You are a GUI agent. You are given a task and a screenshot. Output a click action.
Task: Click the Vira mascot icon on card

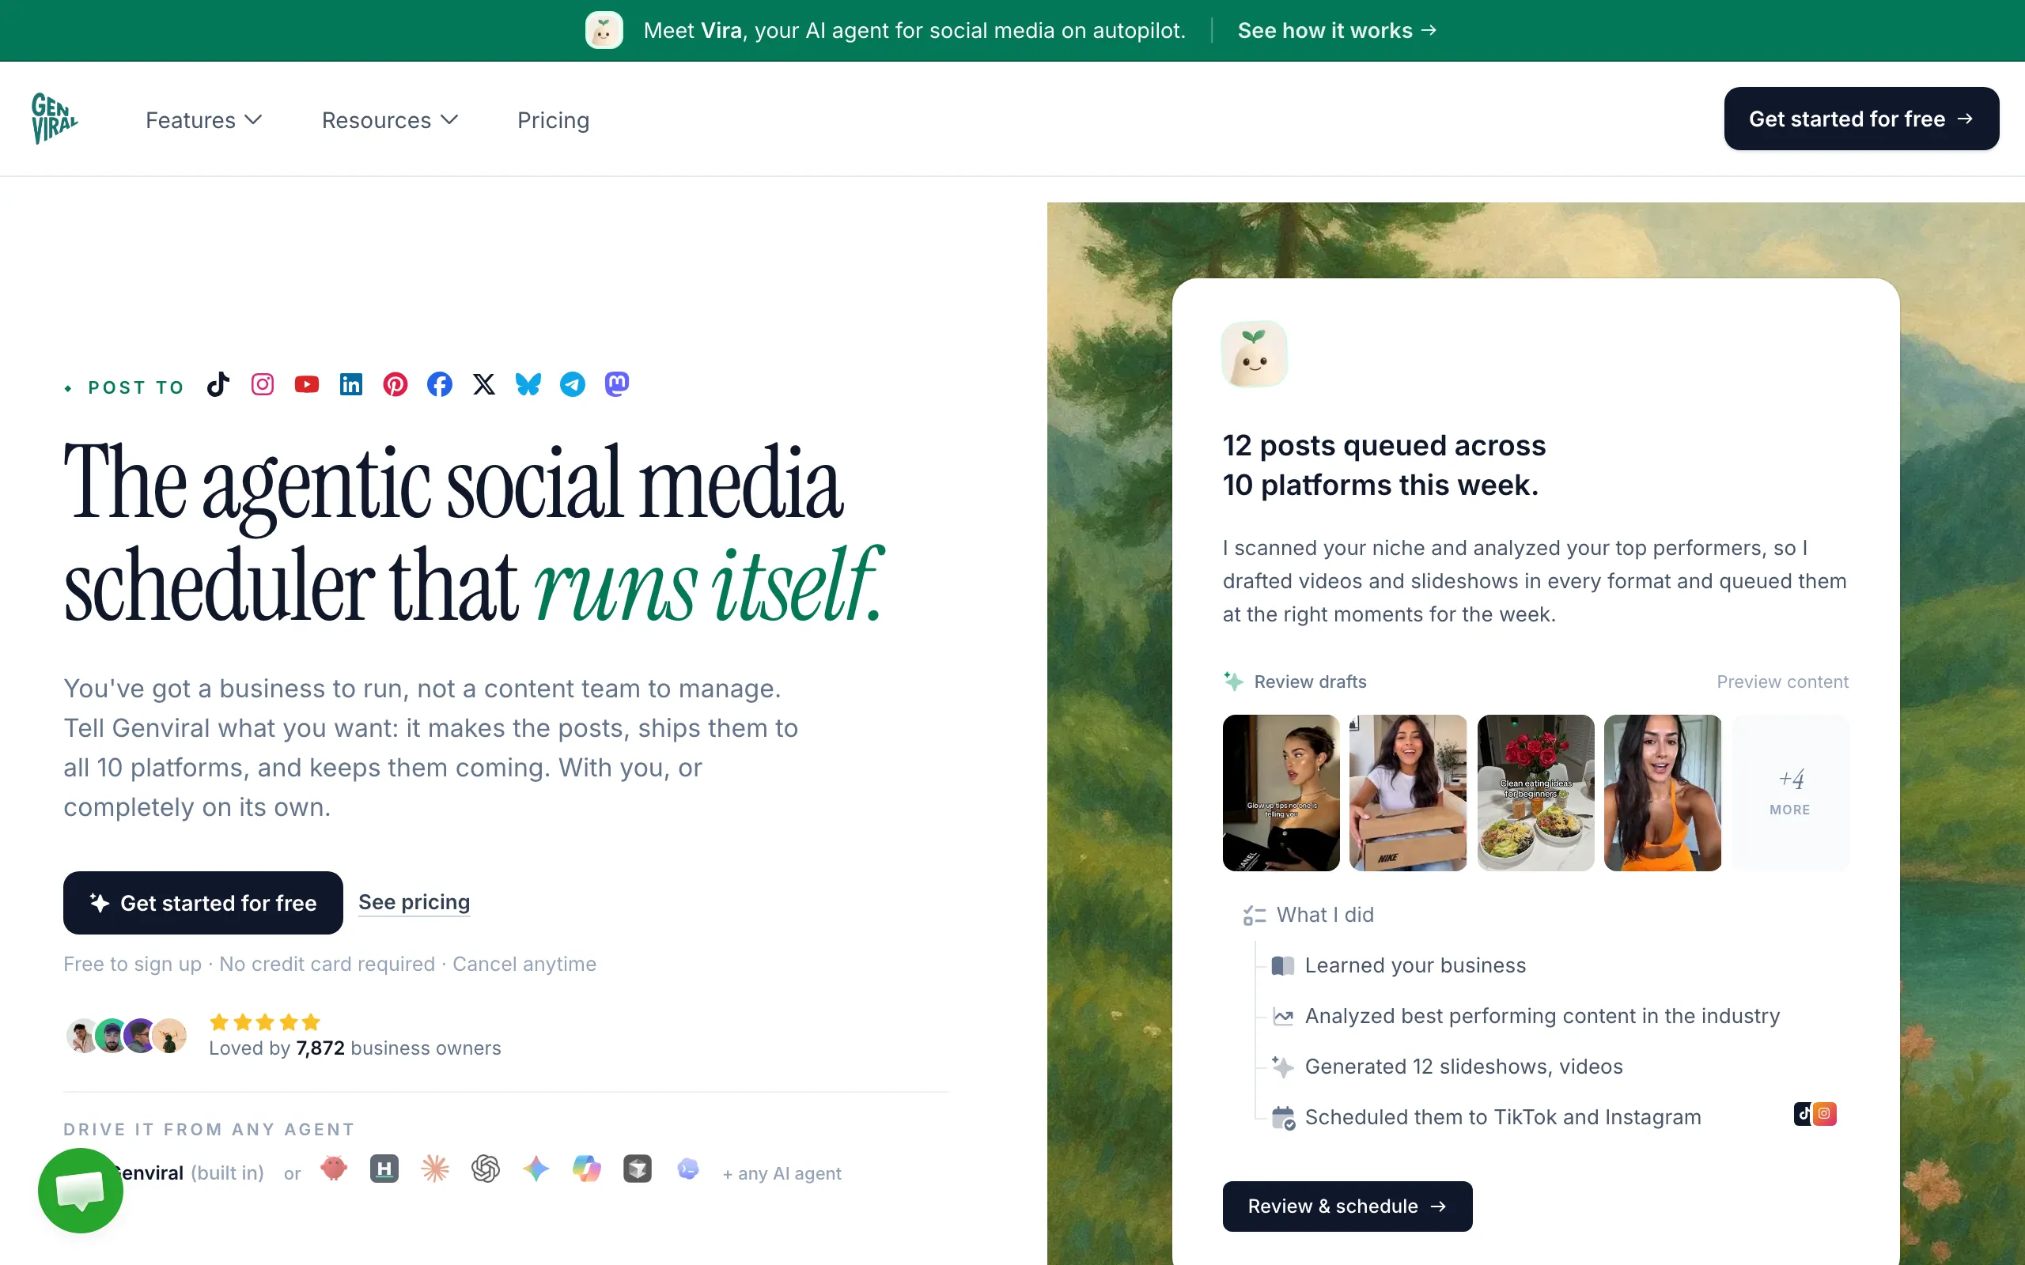click(1255, 354)
